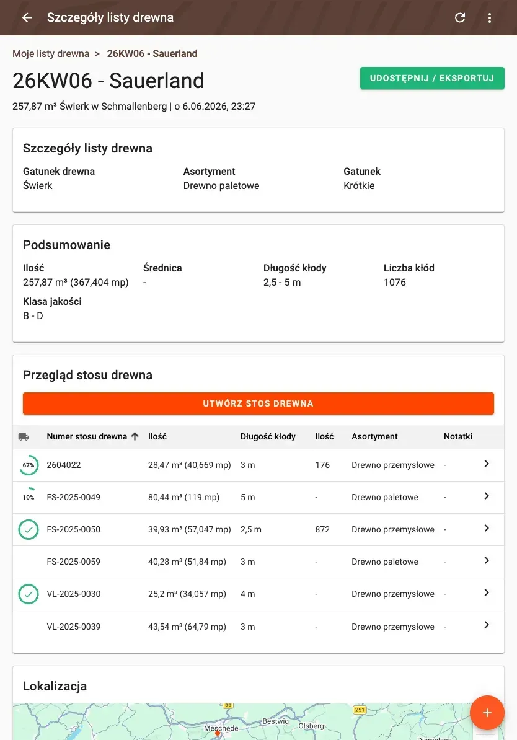Open row FS-2025-0049 via chevron
The image size is (517, 740).
click(486, 496)
